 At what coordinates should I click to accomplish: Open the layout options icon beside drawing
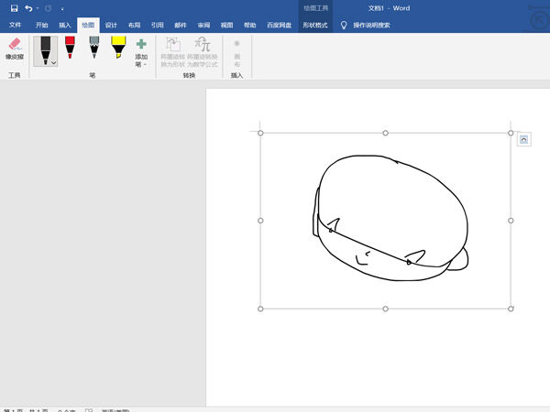523,139
